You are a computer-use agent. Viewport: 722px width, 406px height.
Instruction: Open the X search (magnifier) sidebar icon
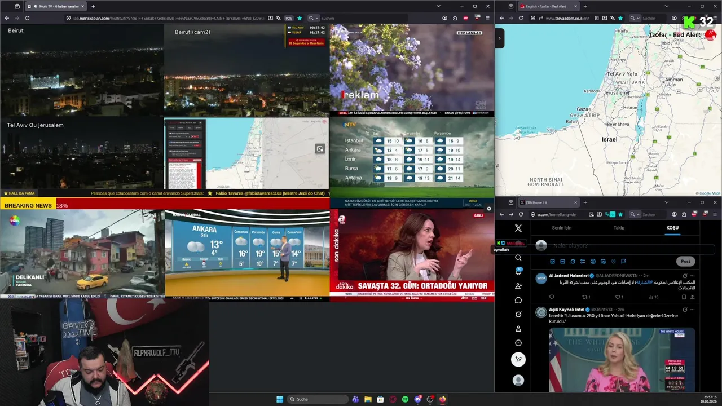point(518,258)
